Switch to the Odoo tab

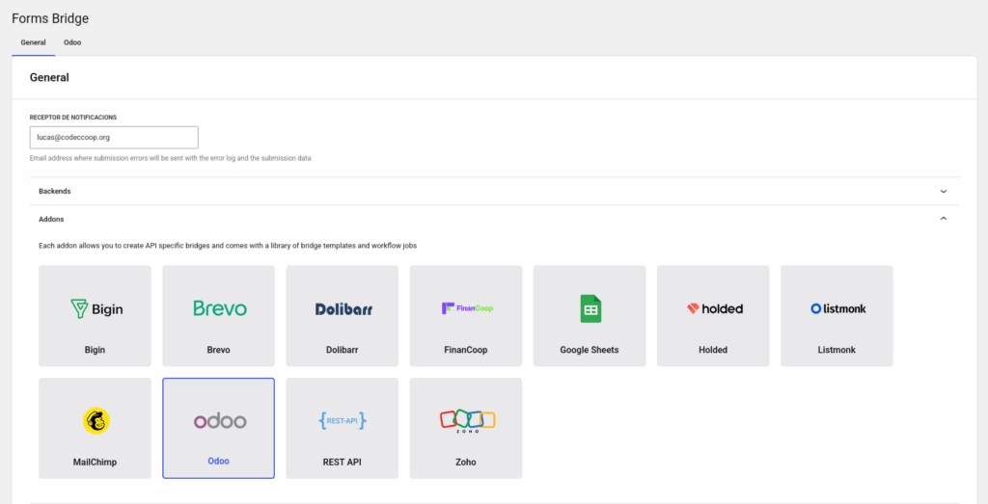(72, 42)
